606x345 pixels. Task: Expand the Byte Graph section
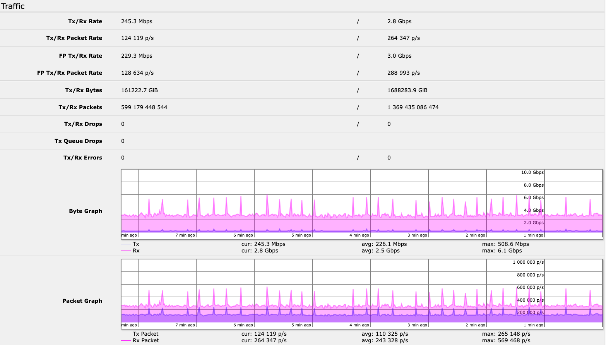tap(86, 211)
